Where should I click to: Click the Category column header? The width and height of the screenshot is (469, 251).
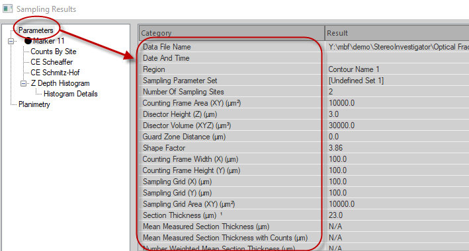click(x=232, y=33)
